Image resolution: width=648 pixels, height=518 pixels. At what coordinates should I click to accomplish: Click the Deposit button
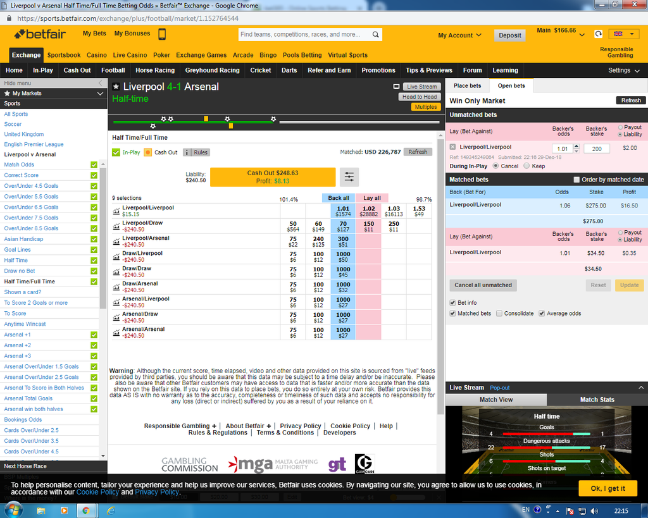coord(509,35)
